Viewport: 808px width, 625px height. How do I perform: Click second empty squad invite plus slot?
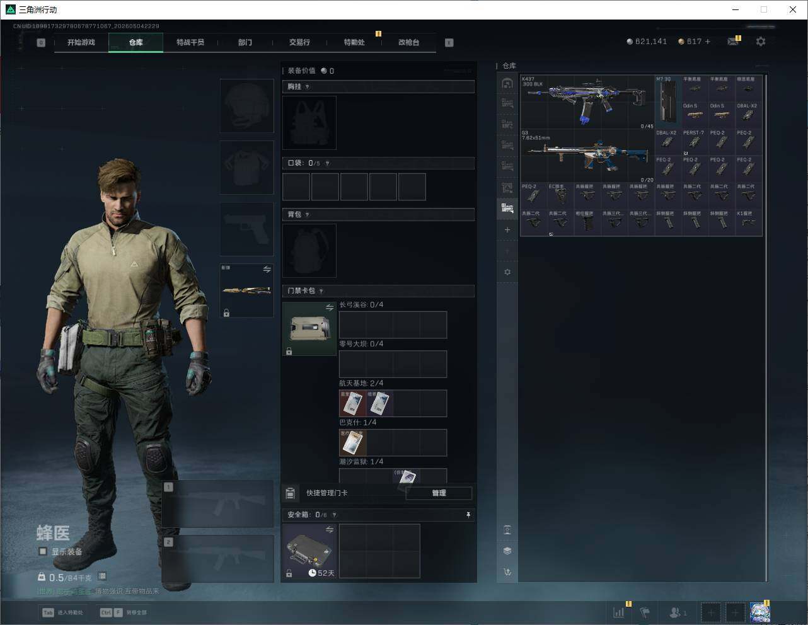(x=736, y=612)
